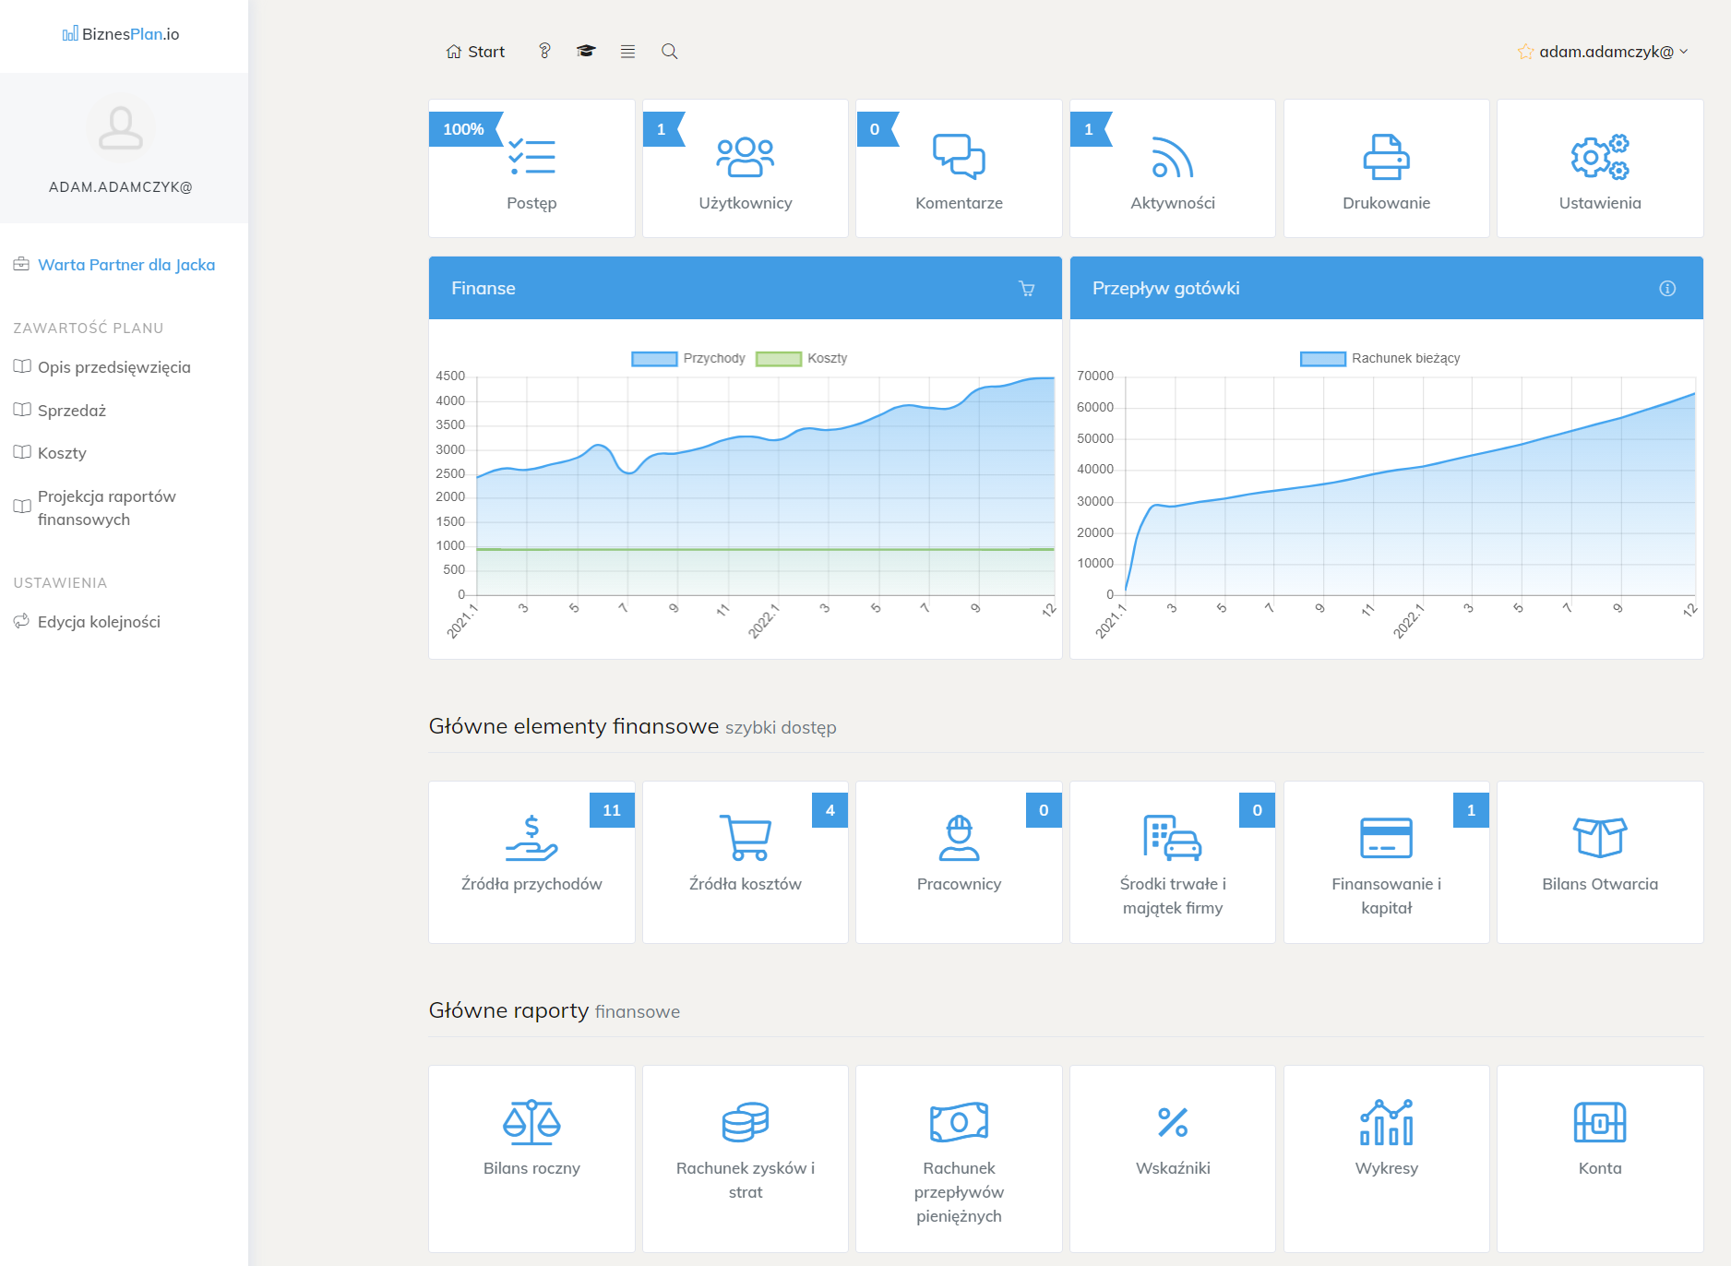Open Koszty in sidebar
The image size is (1731, 1266).
coord(50,453)
